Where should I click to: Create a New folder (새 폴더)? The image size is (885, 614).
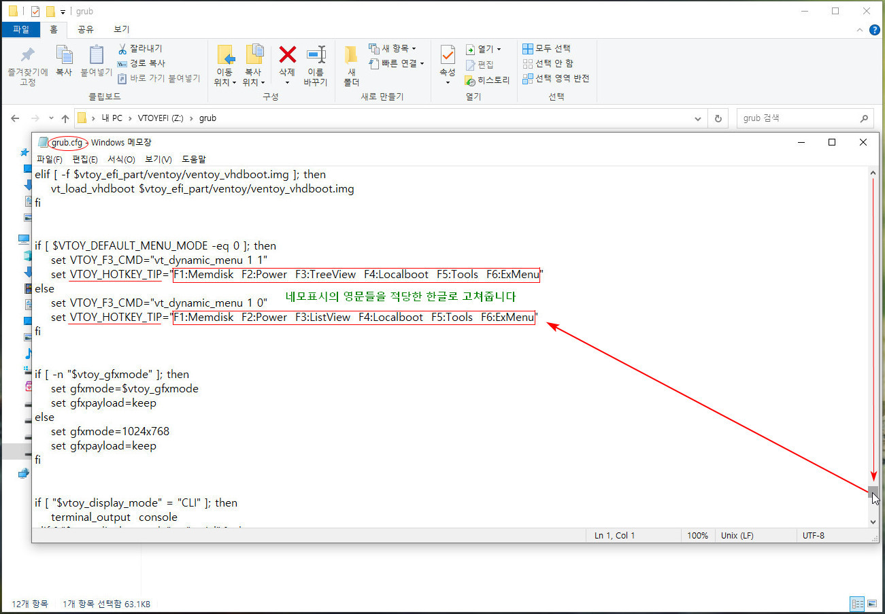pos(351,66)
